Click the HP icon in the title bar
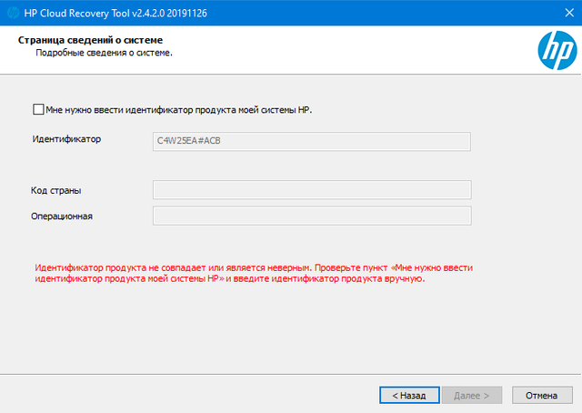 point(14,13)
